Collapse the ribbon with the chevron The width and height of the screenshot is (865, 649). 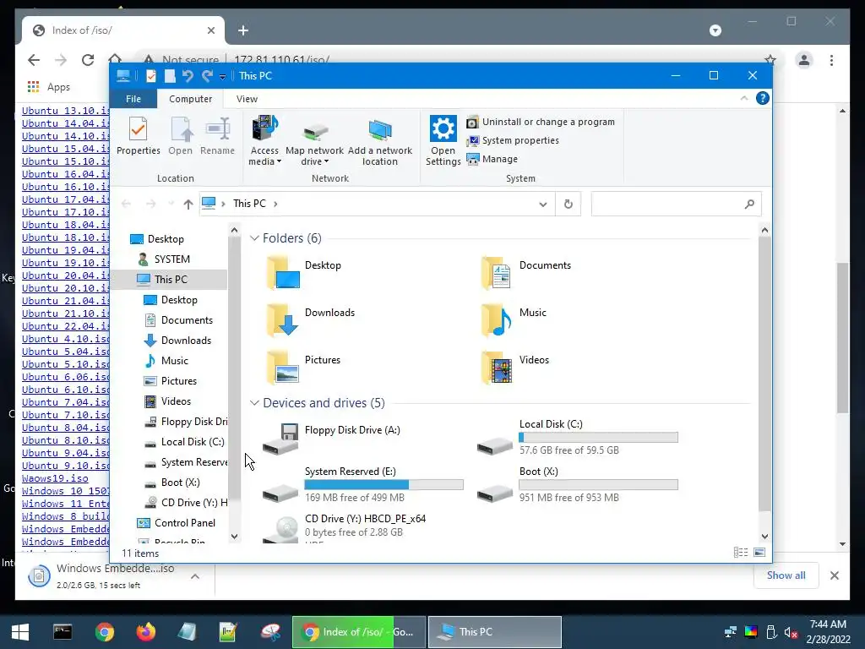743,98
